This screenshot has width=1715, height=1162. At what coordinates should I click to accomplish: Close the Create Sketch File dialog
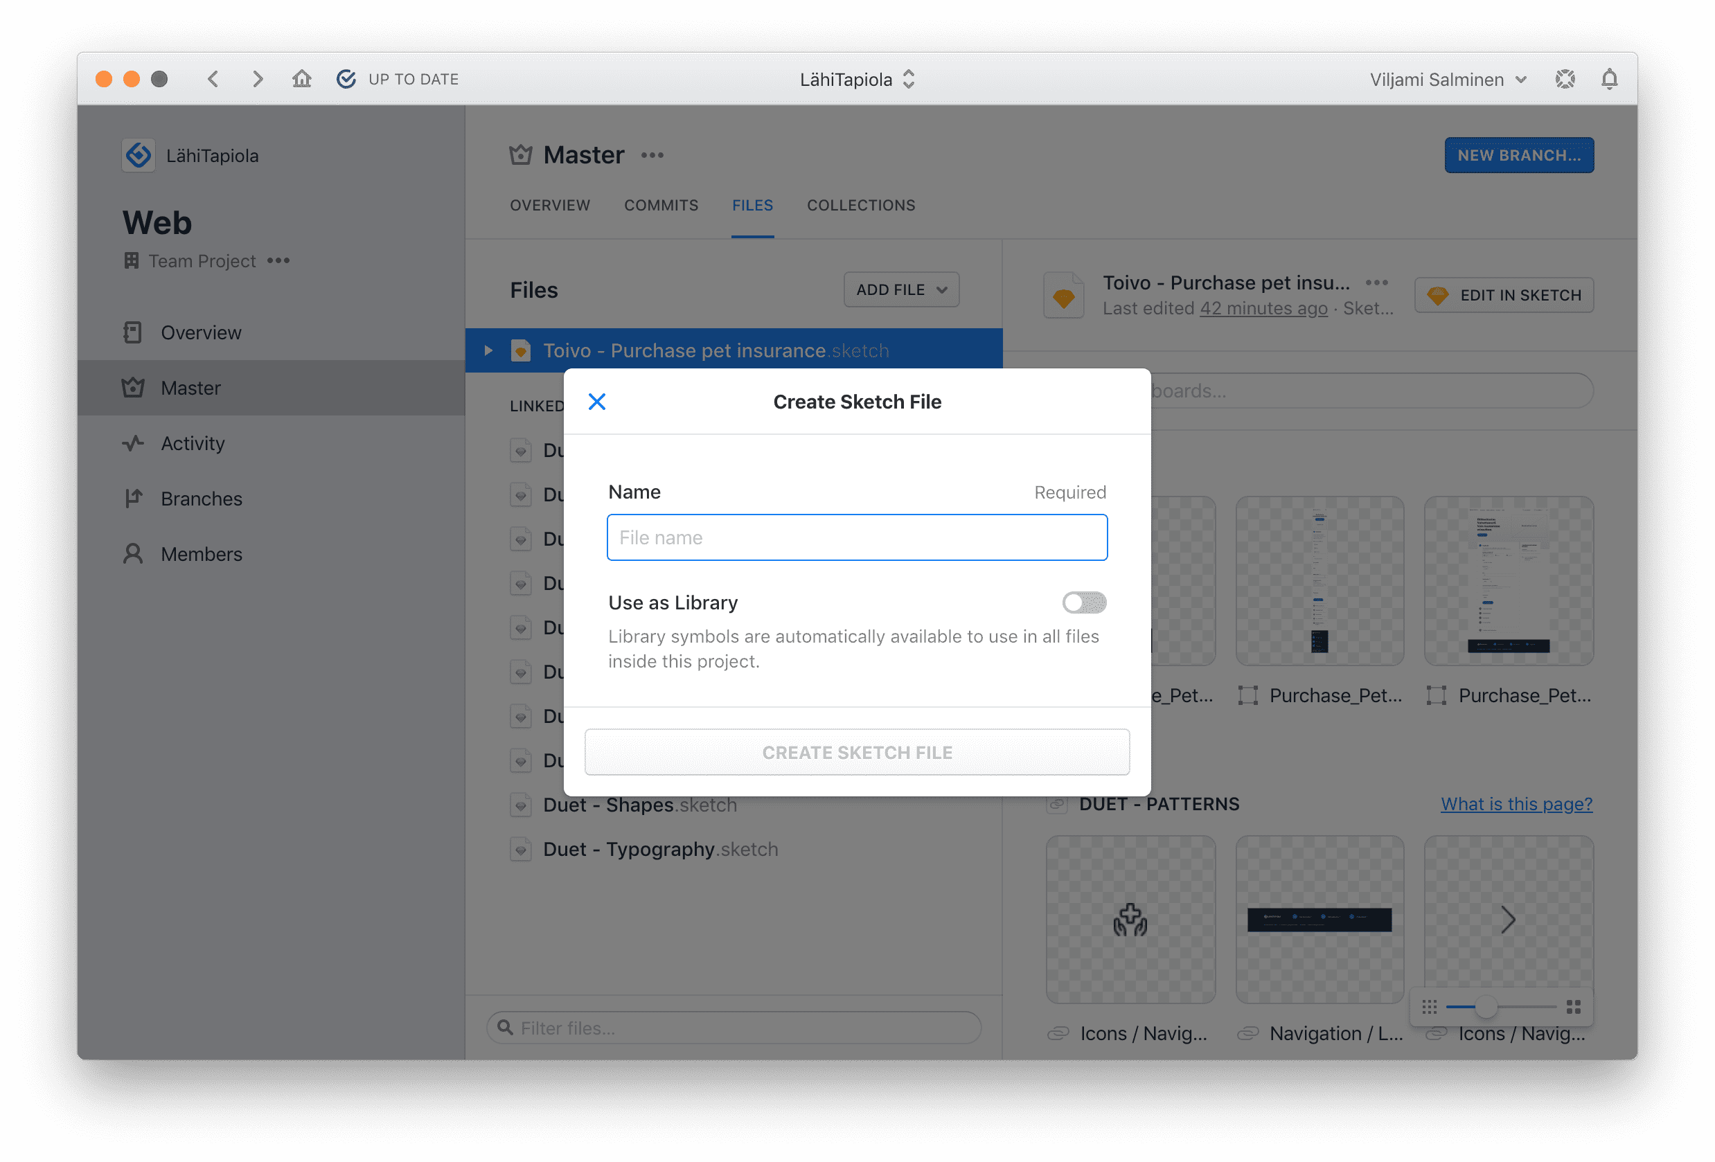596,402
